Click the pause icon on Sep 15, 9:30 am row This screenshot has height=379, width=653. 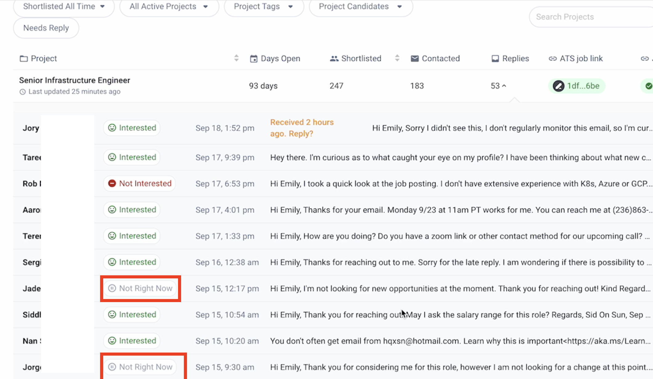coord(112,367)
